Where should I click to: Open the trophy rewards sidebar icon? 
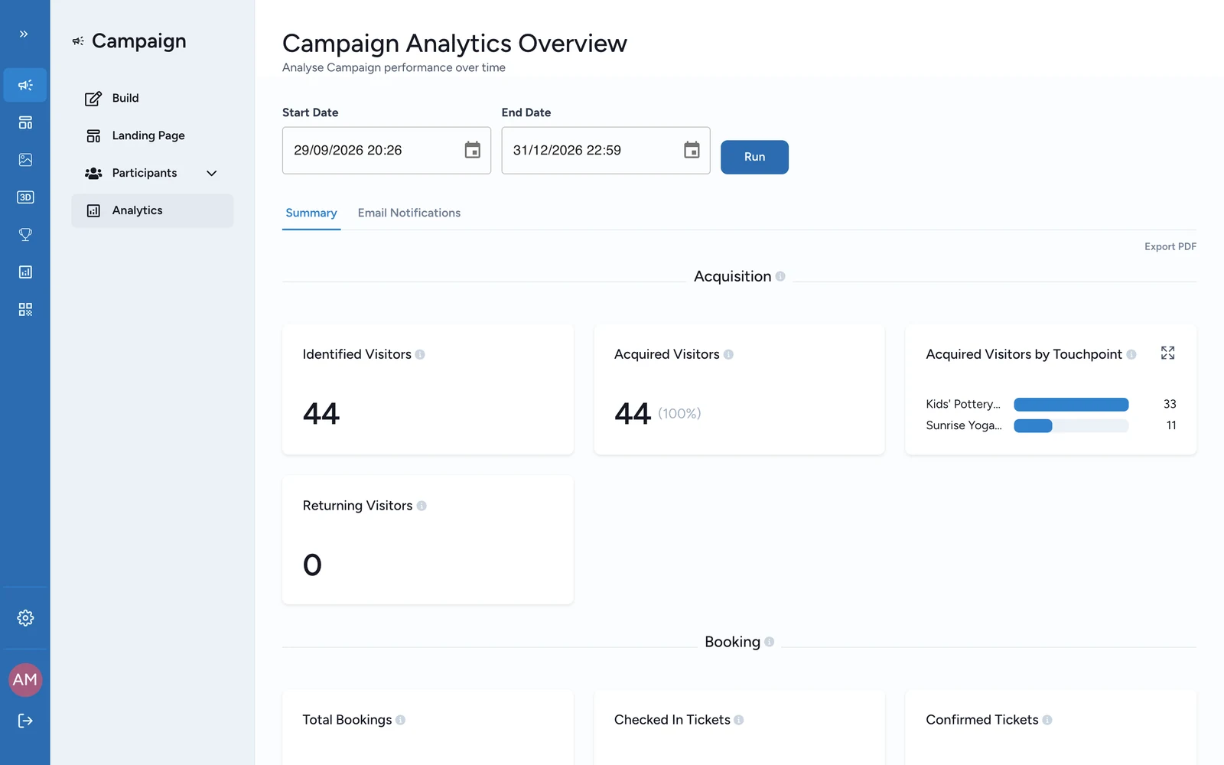(x=25, y=235)
